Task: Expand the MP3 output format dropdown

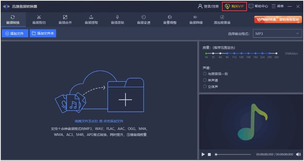Action: pyautogui.click(x=277, y=34)
